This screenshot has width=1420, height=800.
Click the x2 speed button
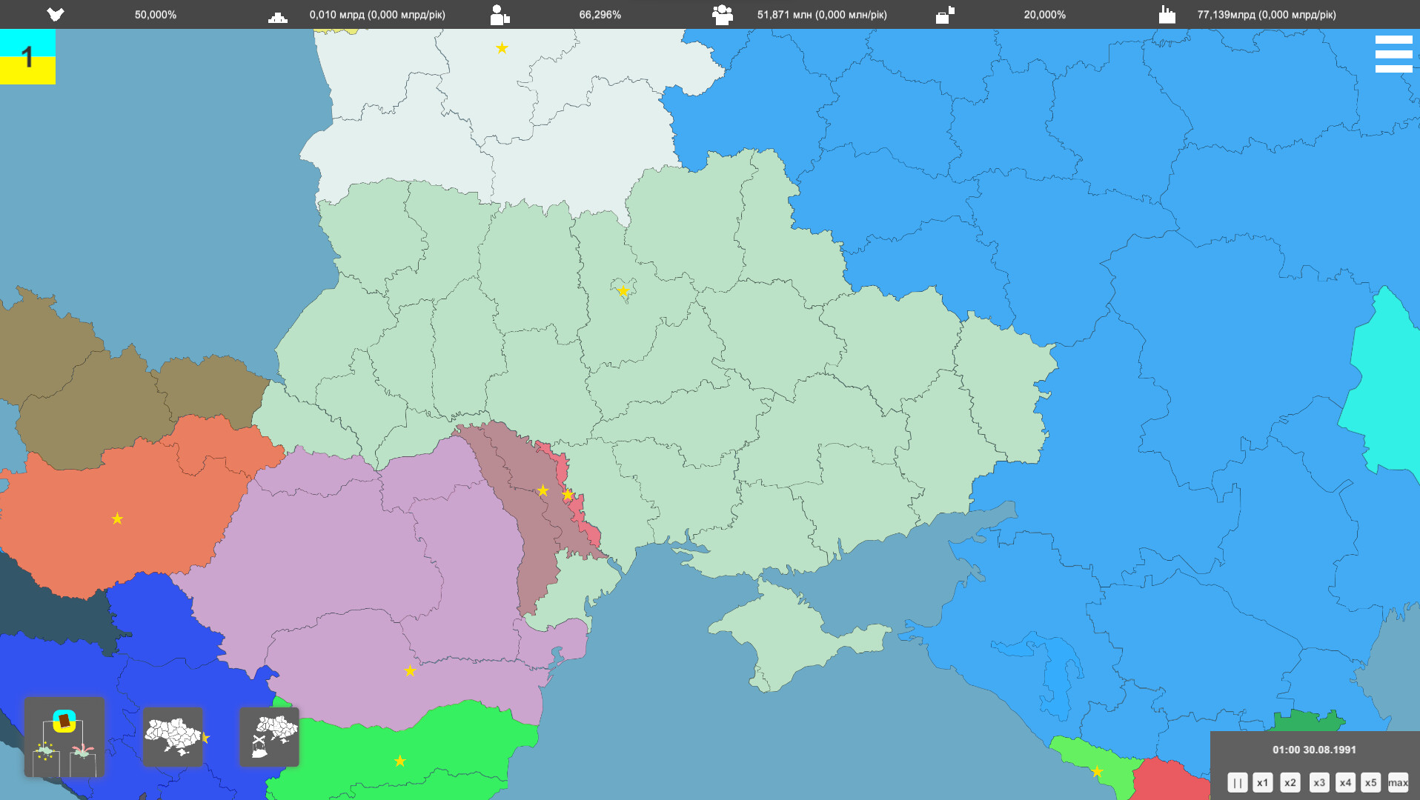click(1290, 781)
